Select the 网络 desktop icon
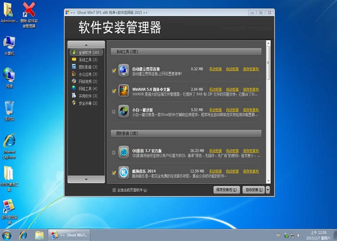The image size is (337, 241). [x=9, y=78]
